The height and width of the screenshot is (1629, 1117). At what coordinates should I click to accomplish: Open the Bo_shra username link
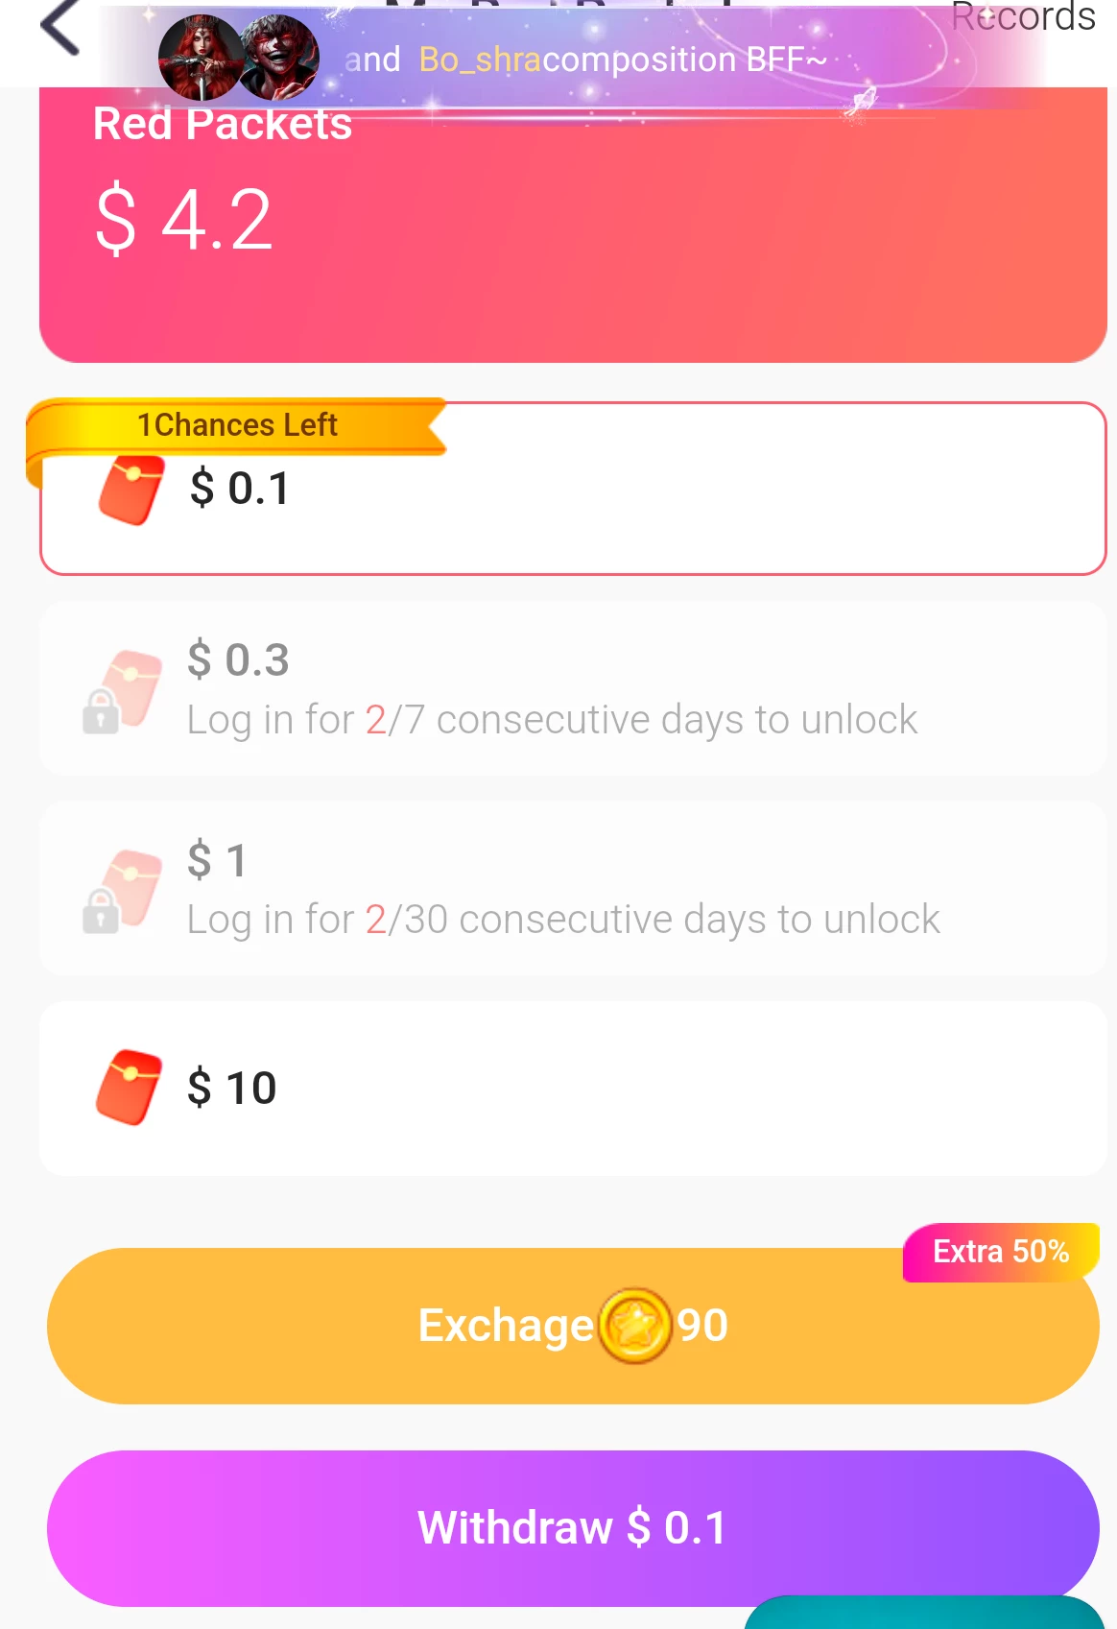click(x=480, y=60)
